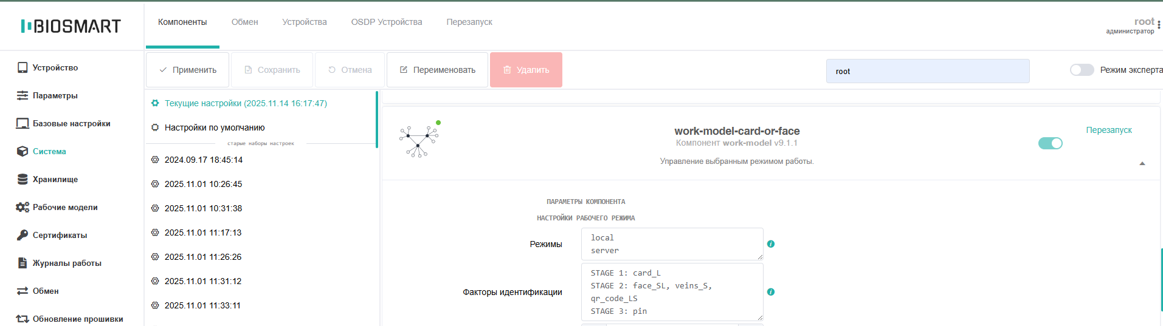Switch to the Обмен tab

click(245, 22)
